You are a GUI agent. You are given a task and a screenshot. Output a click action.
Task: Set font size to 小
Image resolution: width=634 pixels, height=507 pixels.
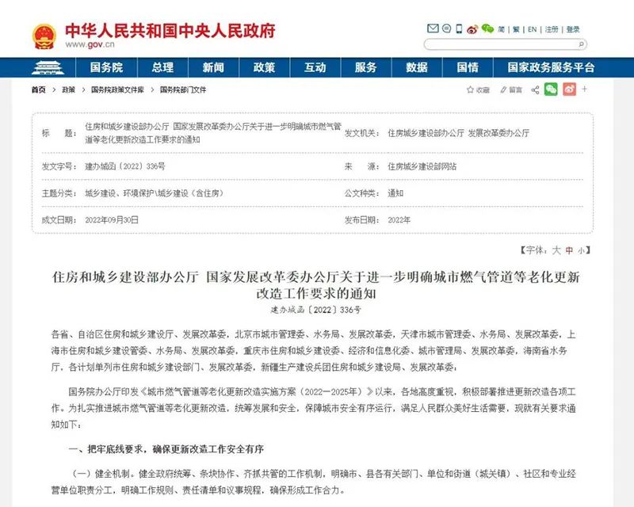(x=581, y=251)
